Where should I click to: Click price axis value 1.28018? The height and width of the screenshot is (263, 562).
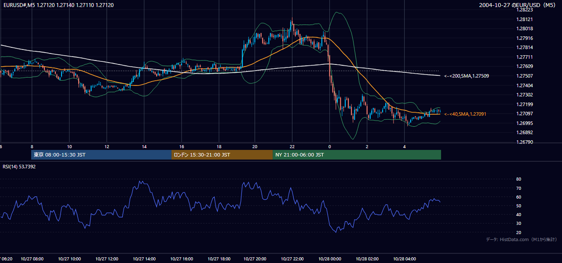click(526, 28)
